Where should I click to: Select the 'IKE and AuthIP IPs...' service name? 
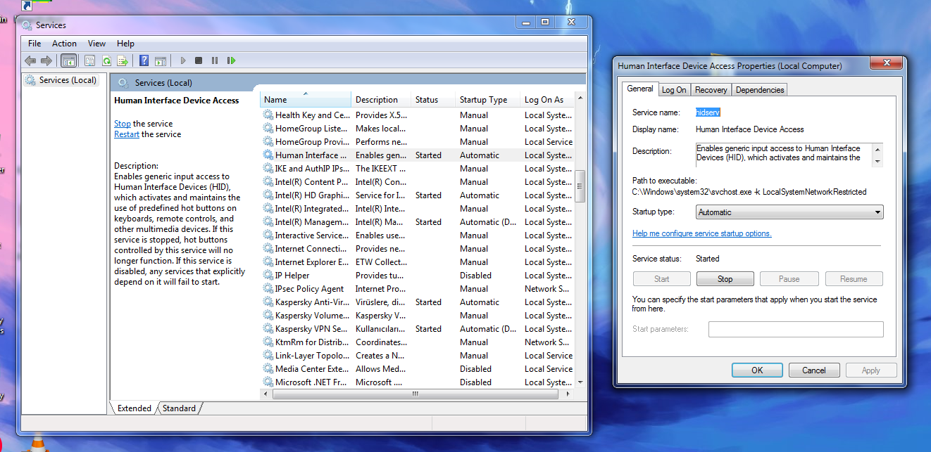(312, 168)
